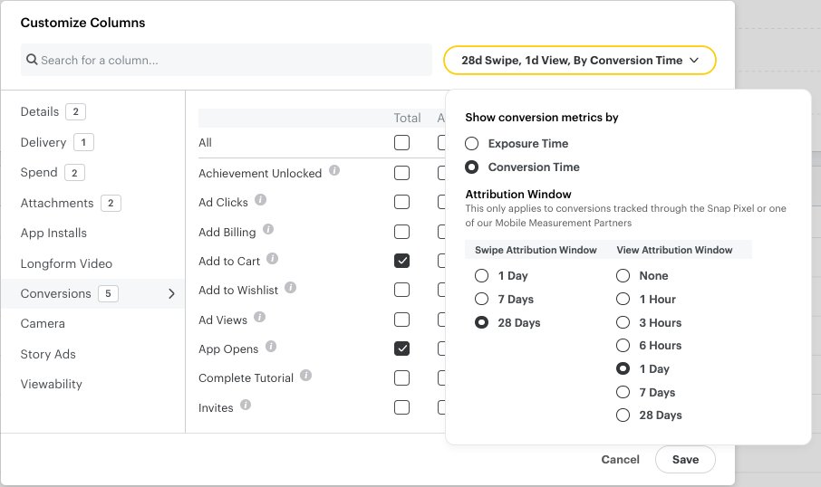The height and width of the screenshot is (487, 821).
Task: Choose 3 Hours view attribution window
Action: [x=623, y=322]
